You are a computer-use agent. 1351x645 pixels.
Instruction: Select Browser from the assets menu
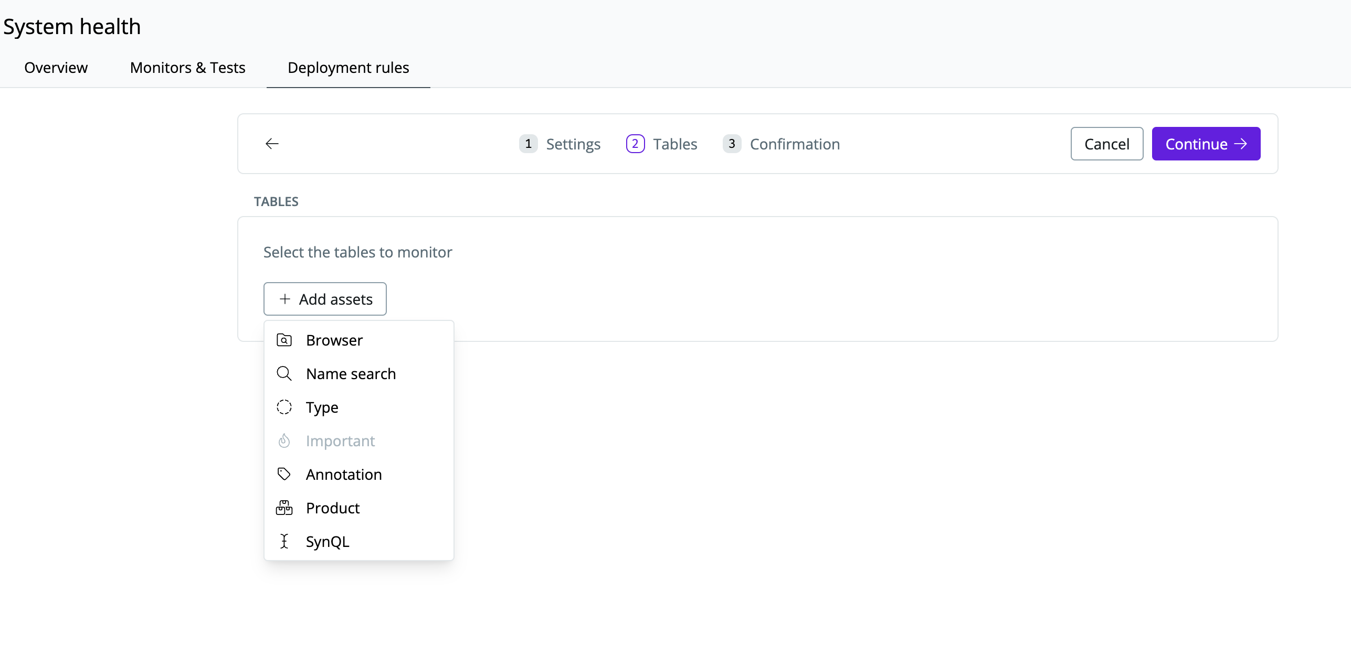[334, 340]
